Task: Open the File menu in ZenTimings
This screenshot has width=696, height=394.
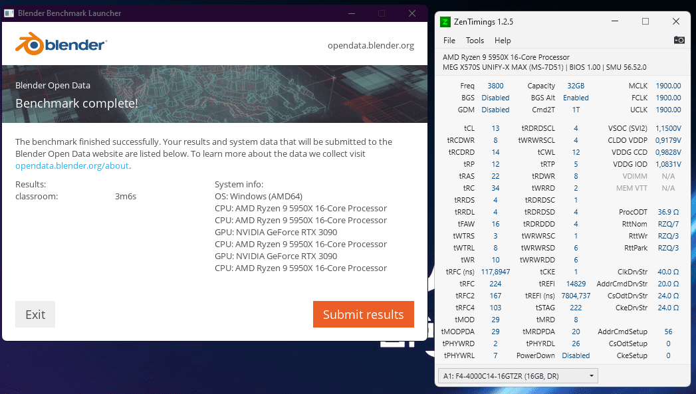Action: coord(449,41)
